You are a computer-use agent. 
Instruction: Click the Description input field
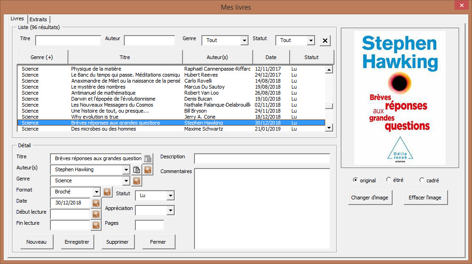pyautogui.click(x=262, y=158)
